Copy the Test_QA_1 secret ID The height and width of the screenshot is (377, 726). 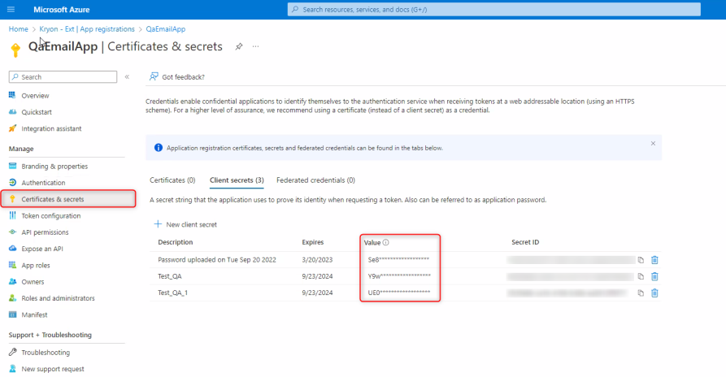[641, 292]
